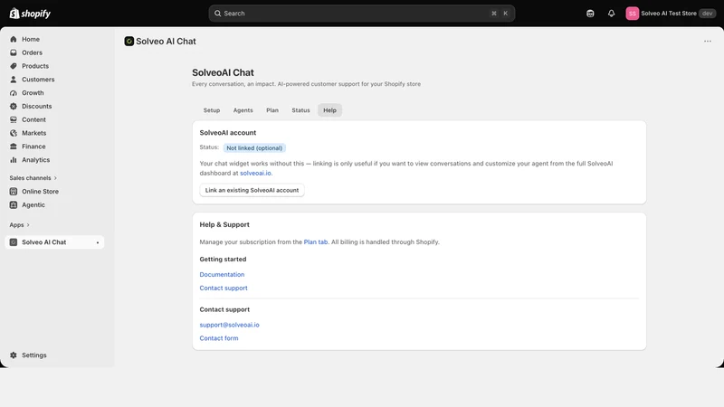Click the Analytics bar chart icon
The height and width of the screenshot is (407, 724).
coord(14,160)
